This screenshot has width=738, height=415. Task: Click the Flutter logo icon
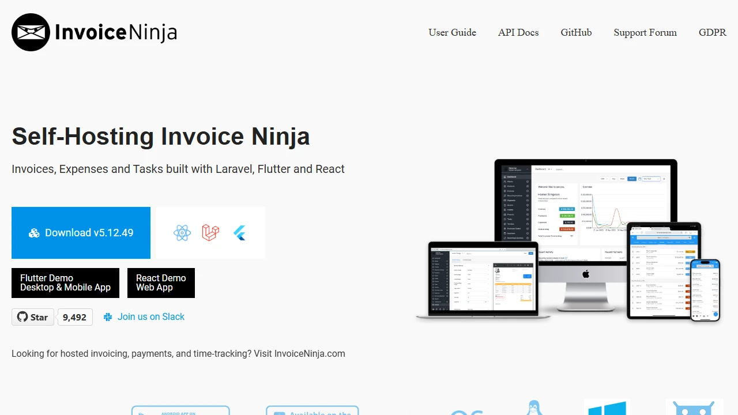click(239, 232)
